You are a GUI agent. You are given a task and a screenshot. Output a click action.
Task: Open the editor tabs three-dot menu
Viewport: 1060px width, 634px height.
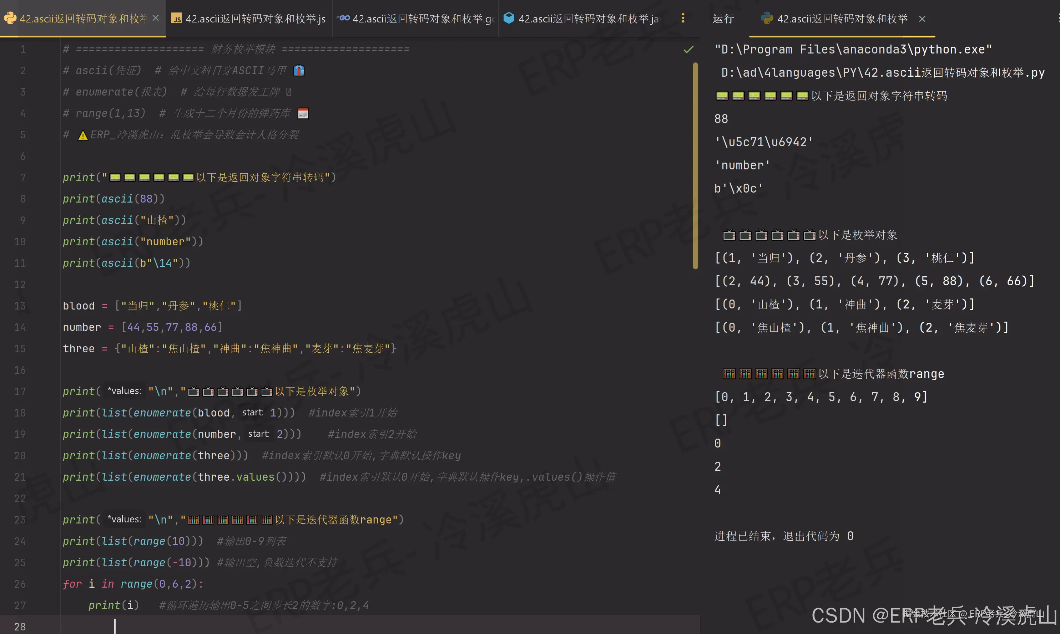[x=683, y=19]
